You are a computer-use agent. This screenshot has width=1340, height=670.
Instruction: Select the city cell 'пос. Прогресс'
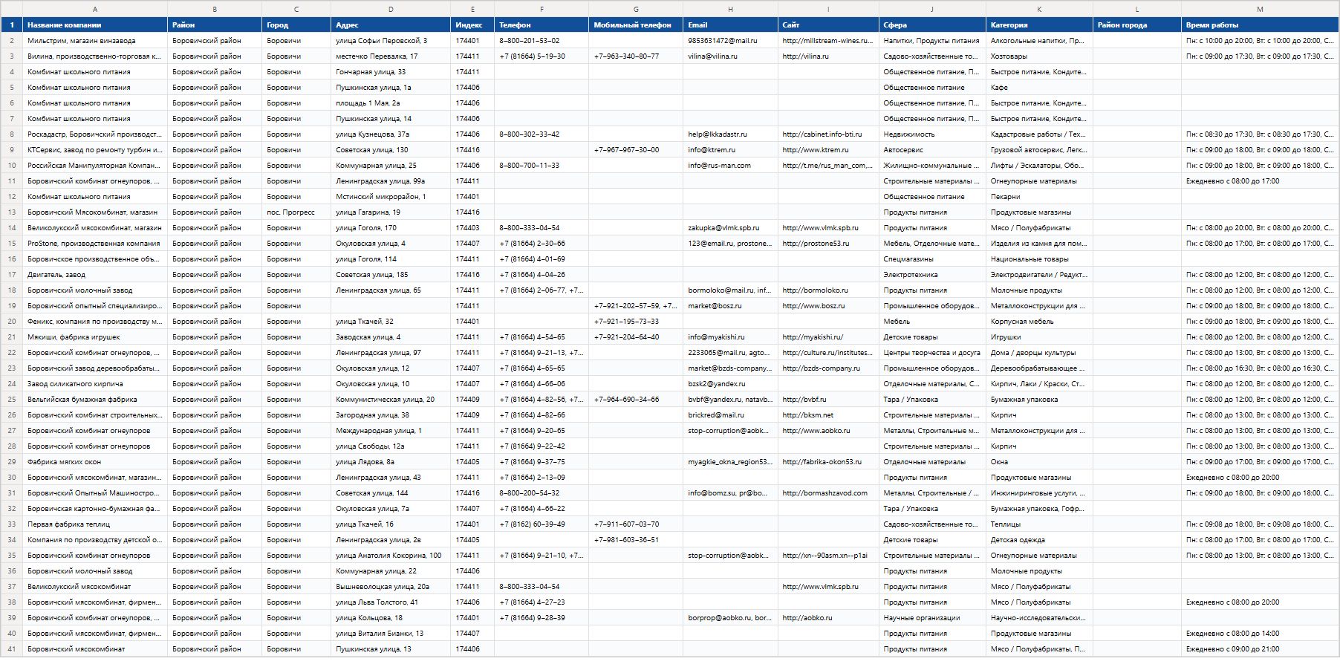tap(296, 212)
